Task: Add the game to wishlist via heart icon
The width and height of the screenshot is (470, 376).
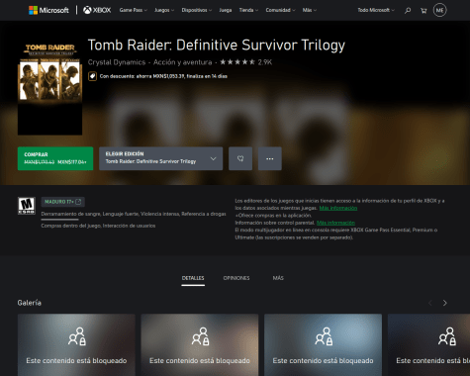Action: tap(240, 158)
